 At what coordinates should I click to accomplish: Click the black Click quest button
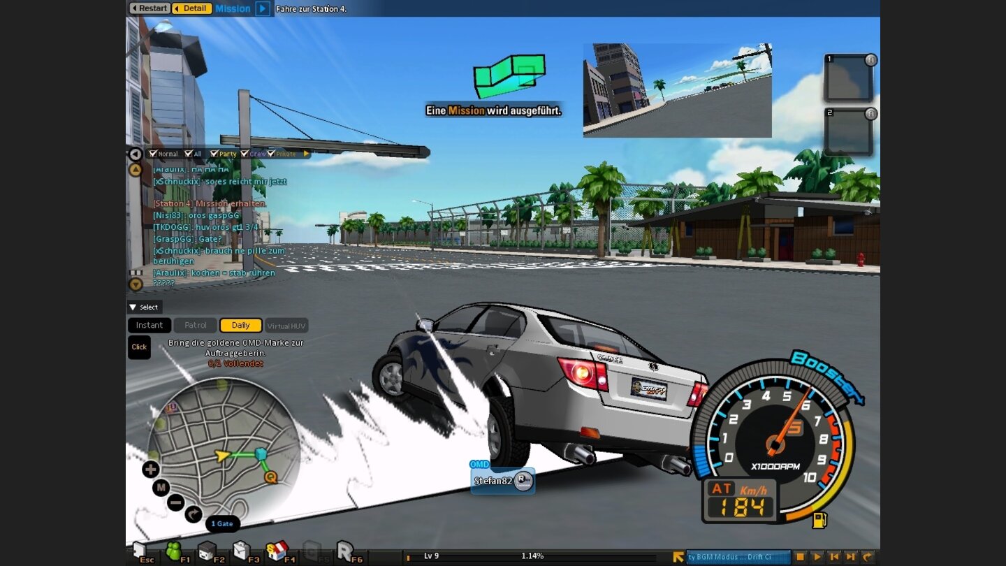coord(139,347)
